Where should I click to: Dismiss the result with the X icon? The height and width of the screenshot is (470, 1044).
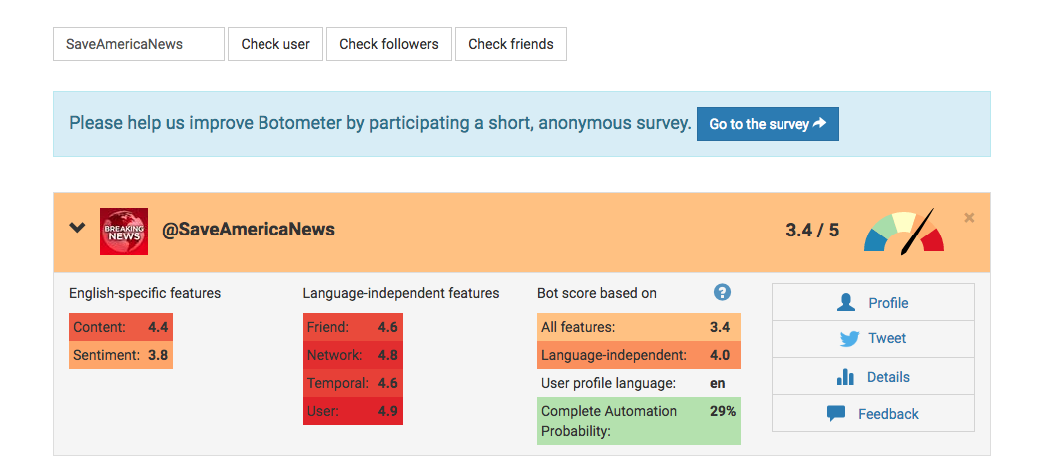[969, 218]
